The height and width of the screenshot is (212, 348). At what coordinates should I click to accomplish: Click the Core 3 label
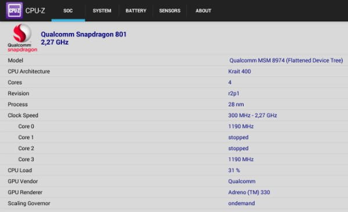click(26, 159)
